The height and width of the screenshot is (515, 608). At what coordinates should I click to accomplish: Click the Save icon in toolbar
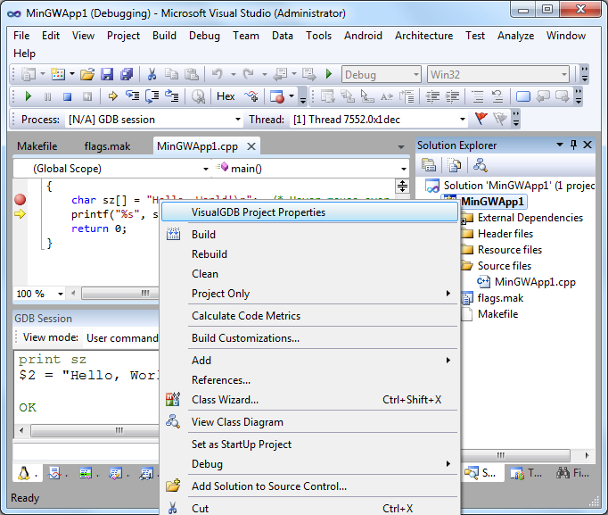coord(107,74)
